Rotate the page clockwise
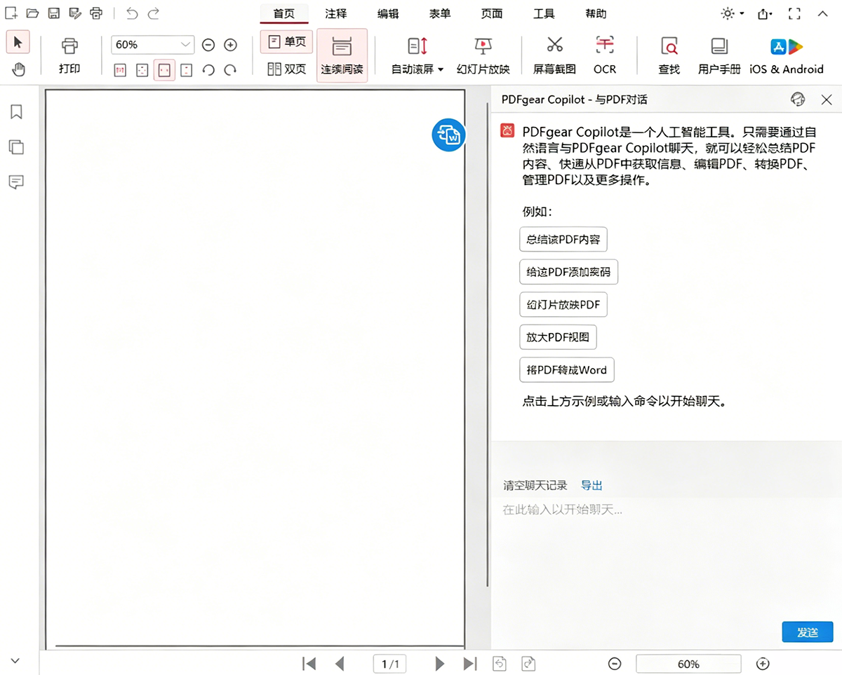The width and height of the screenshot is (842, 675). click(230, 70)
